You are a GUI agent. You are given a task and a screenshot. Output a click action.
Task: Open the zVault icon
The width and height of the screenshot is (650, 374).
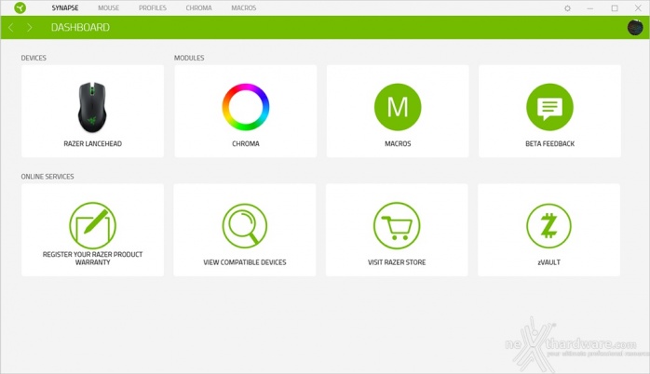point(548,226)
